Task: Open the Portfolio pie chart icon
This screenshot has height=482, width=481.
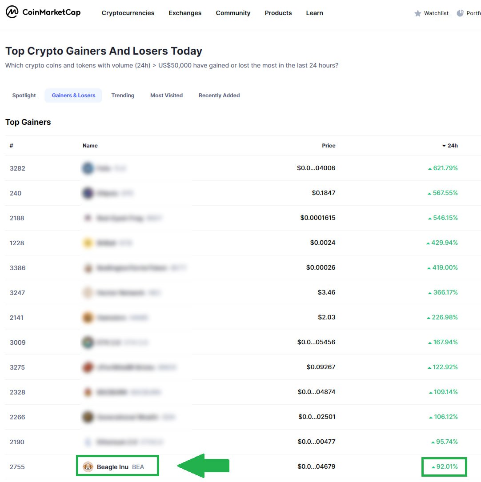Action: [x=460, y=13]
